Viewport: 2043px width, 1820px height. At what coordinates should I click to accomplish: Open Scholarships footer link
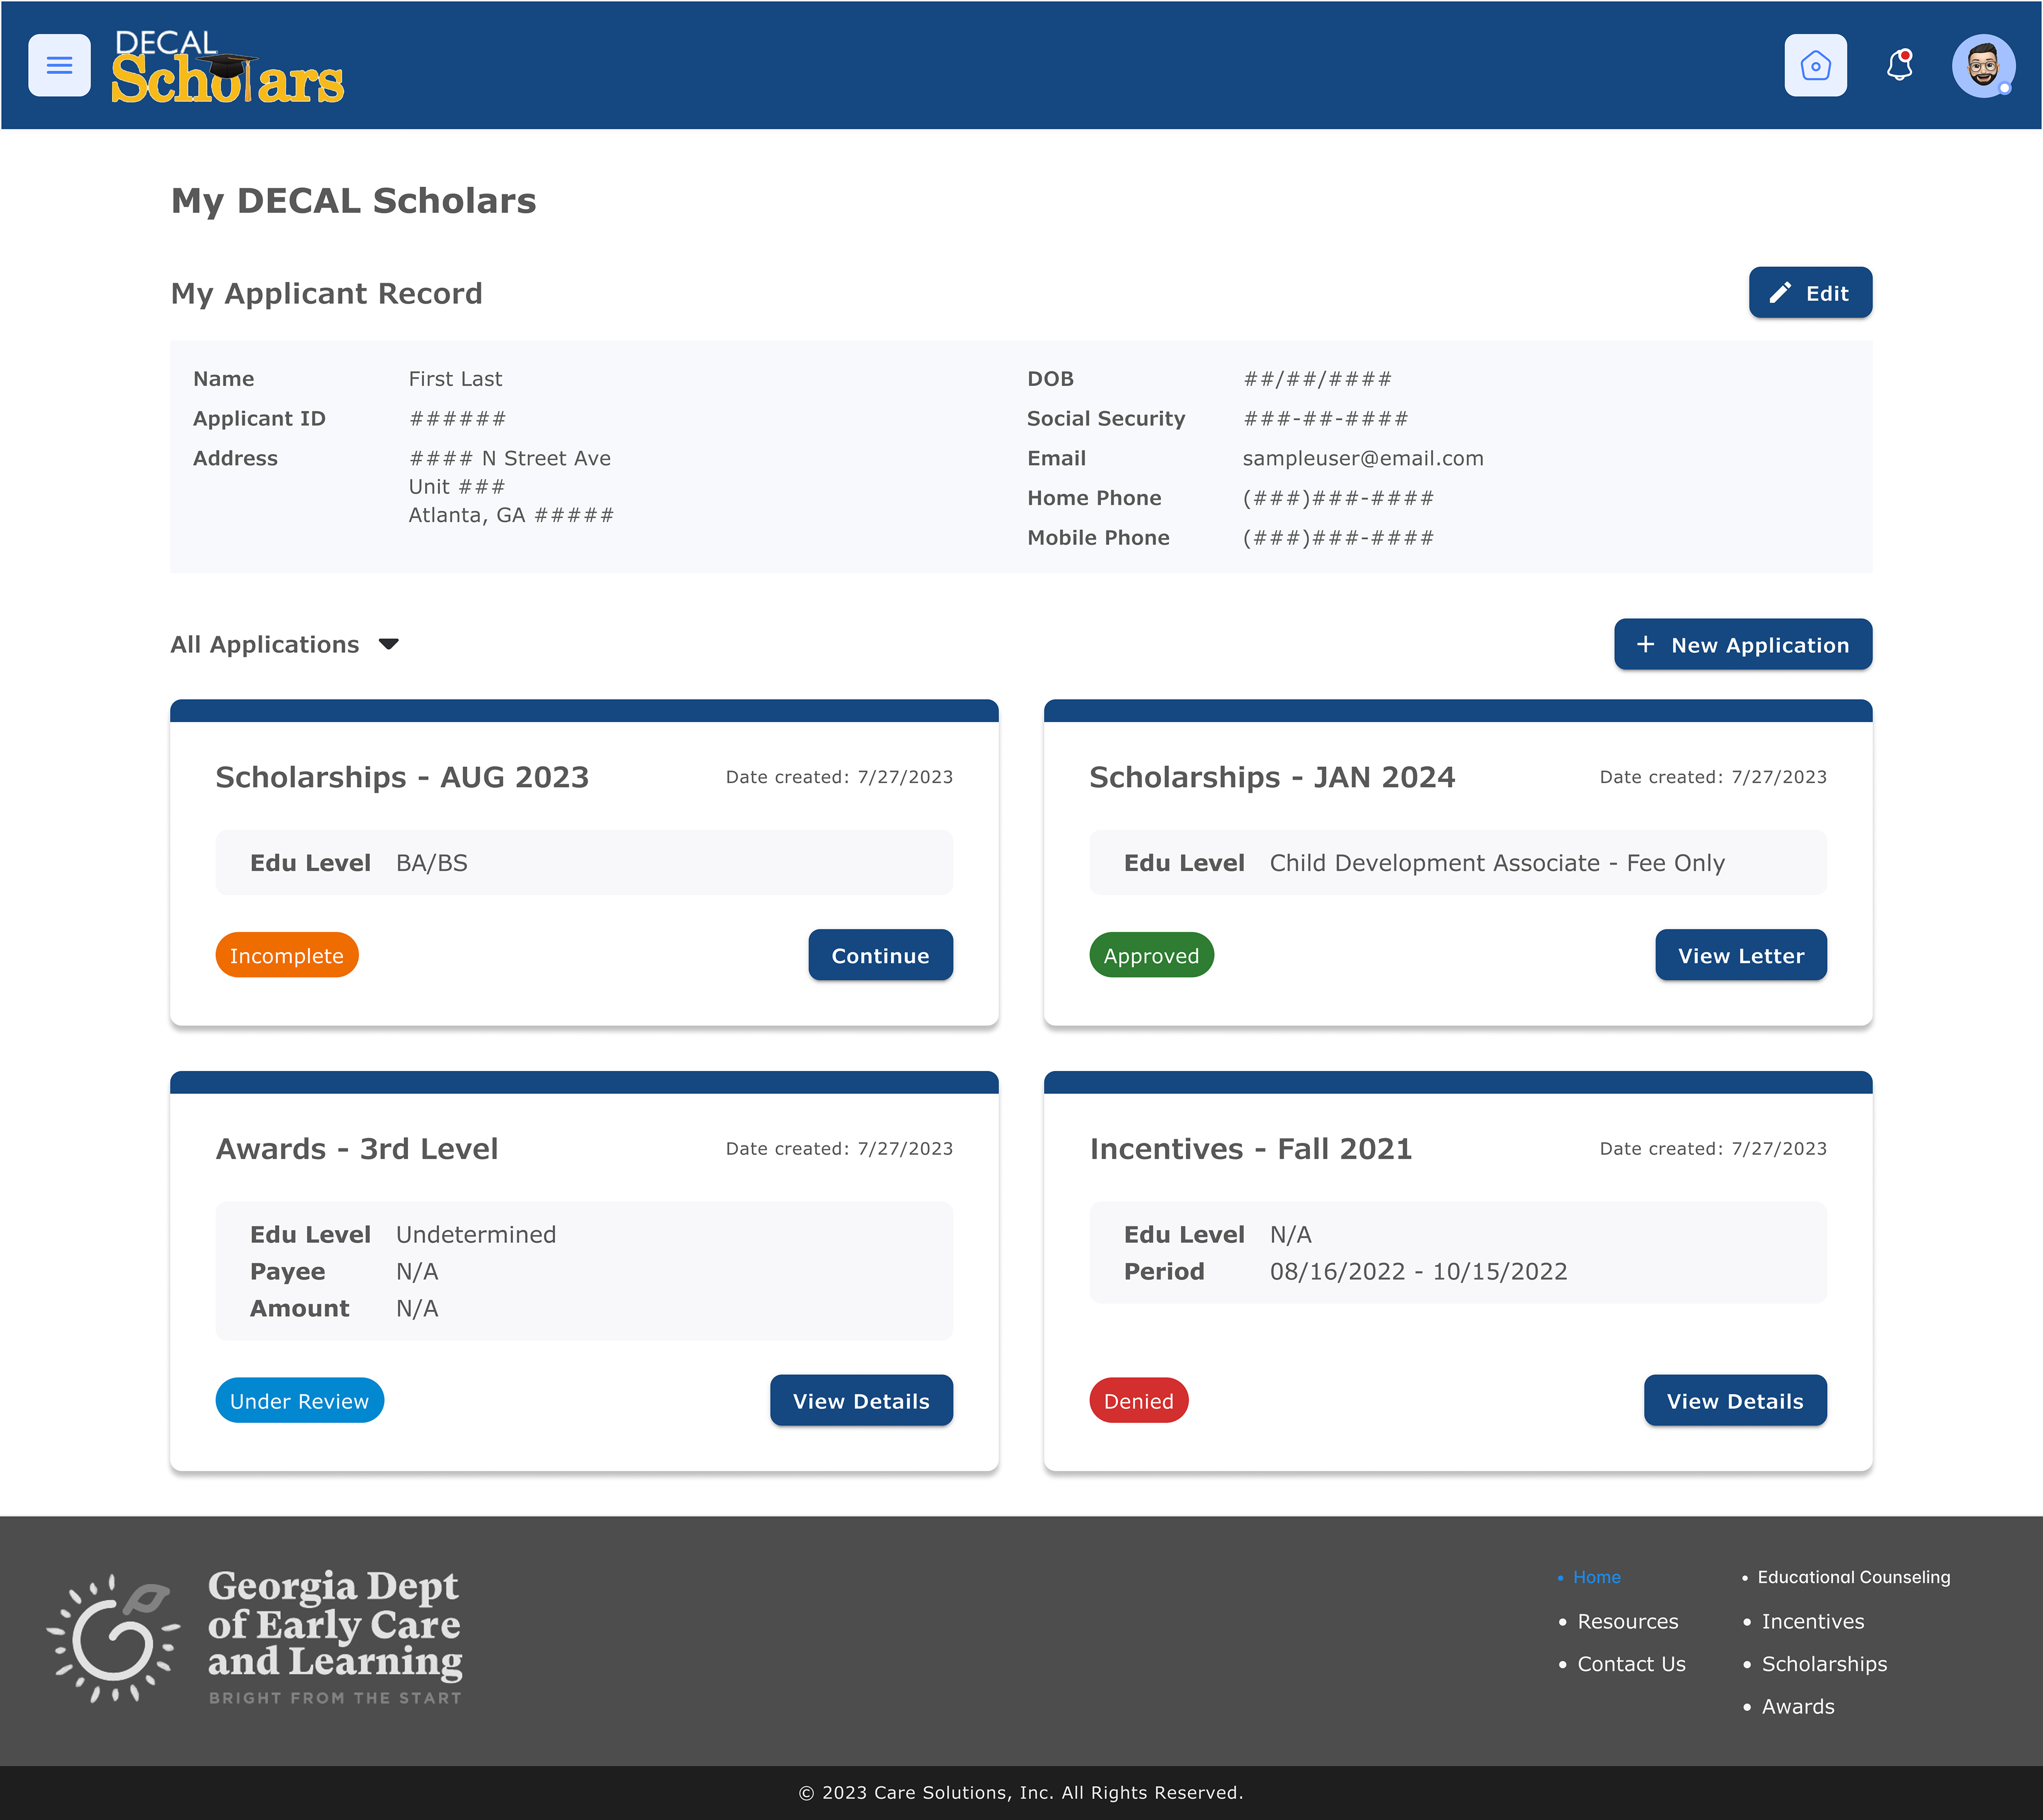click(x=1824, y=1664)
